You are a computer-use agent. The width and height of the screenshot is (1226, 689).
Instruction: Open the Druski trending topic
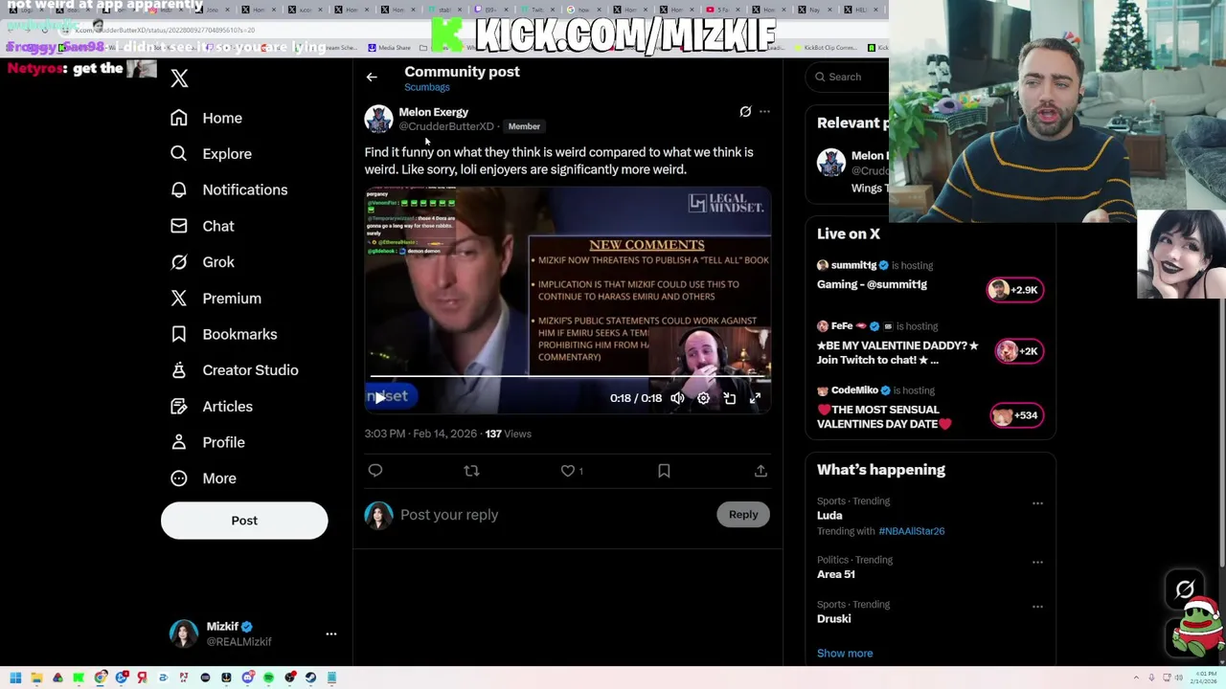coord(833,619)
